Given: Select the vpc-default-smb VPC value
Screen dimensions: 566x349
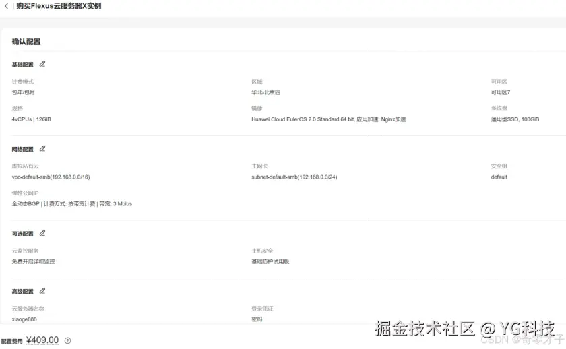Looking at the screenshot, I should coord(51,177).
